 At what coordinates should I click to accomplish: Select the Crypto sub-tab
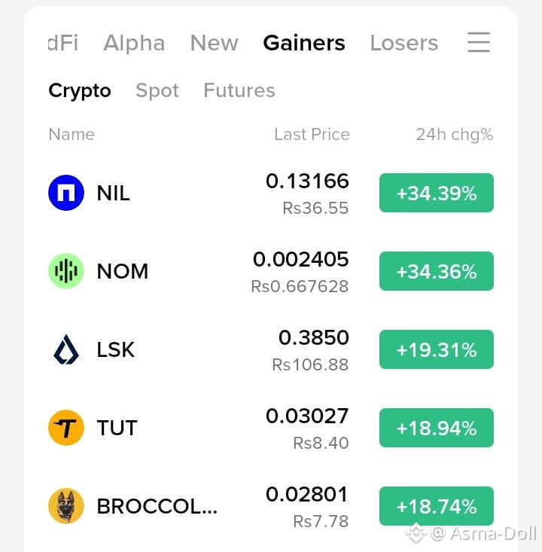(x=80, y=91)
